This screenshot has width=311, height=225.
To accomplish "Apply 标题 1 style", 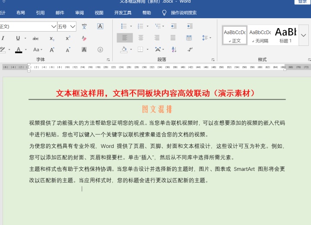I will (286, 36).
